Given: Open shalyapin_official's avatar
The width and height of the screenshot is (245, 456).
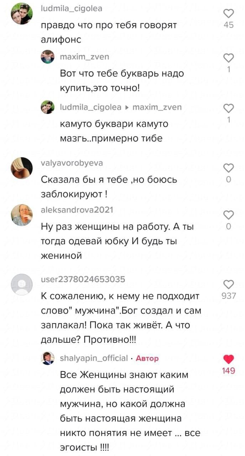Looking at the screenshot, I should pos(48,358).
